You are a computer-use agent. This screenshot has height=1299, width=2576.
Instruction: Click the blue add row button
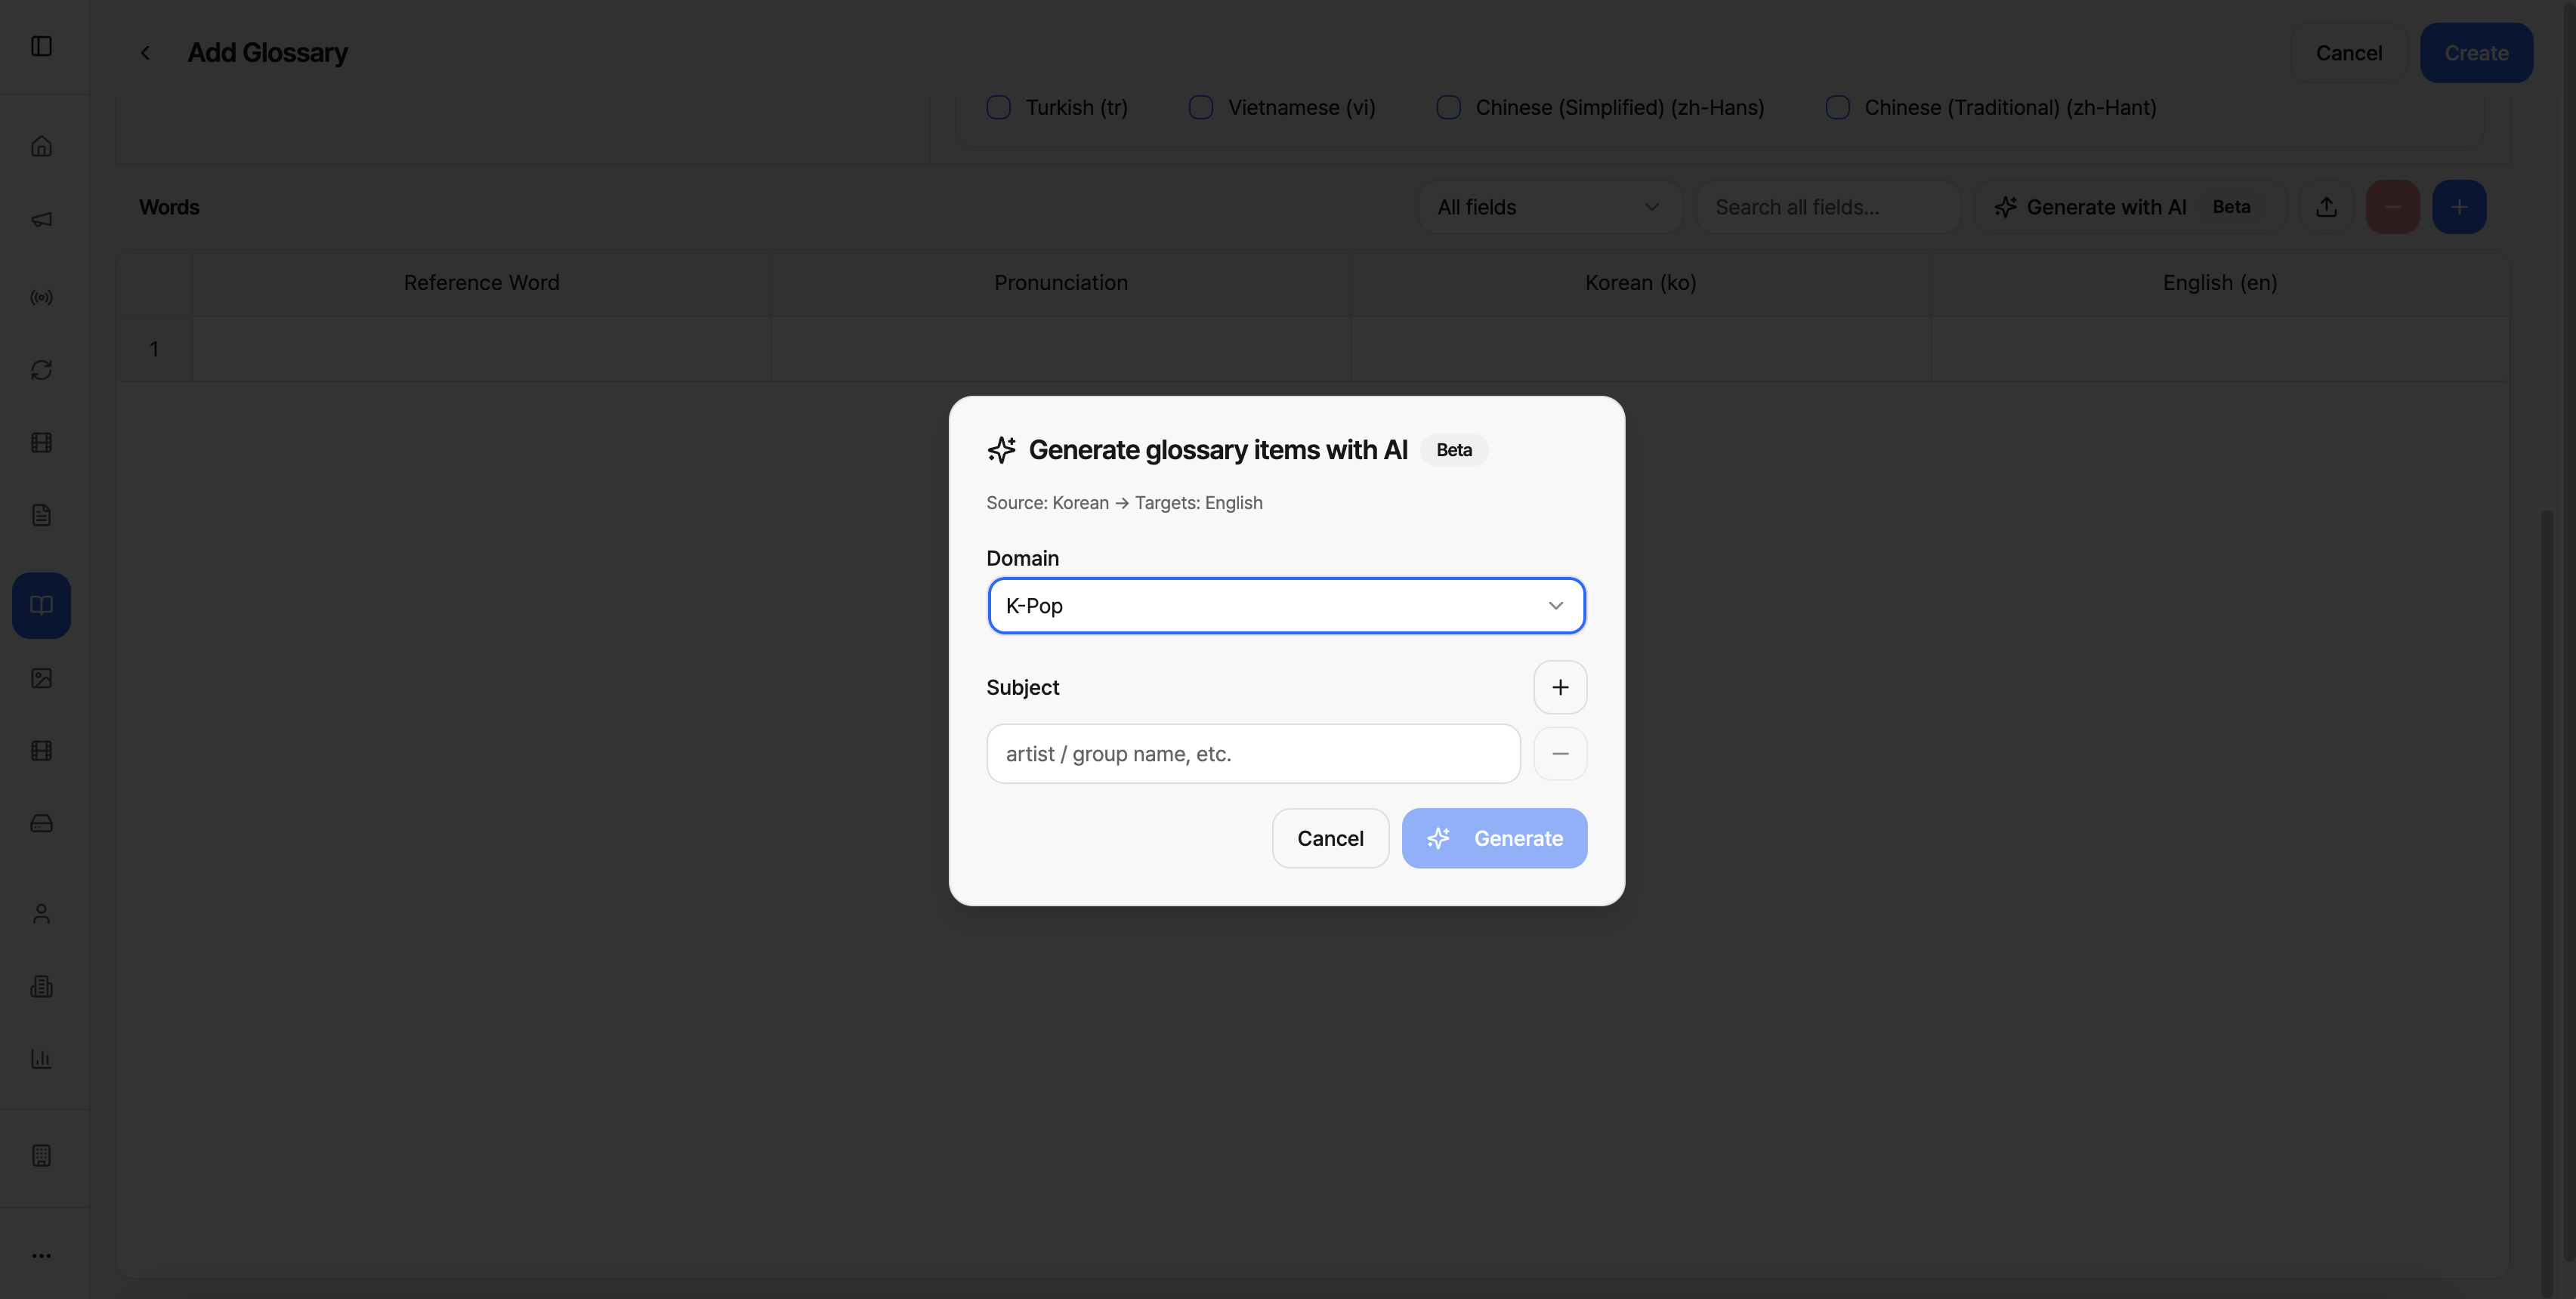pyautogui.click(x=2459, y=207)
